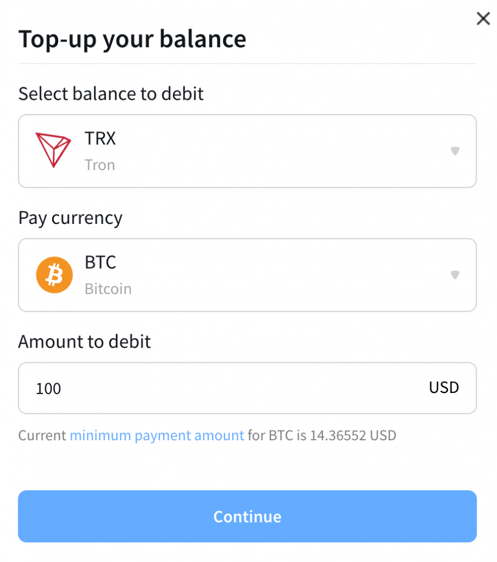
Task: Open the TRX balance selector box
Action: tap(247, 151)
